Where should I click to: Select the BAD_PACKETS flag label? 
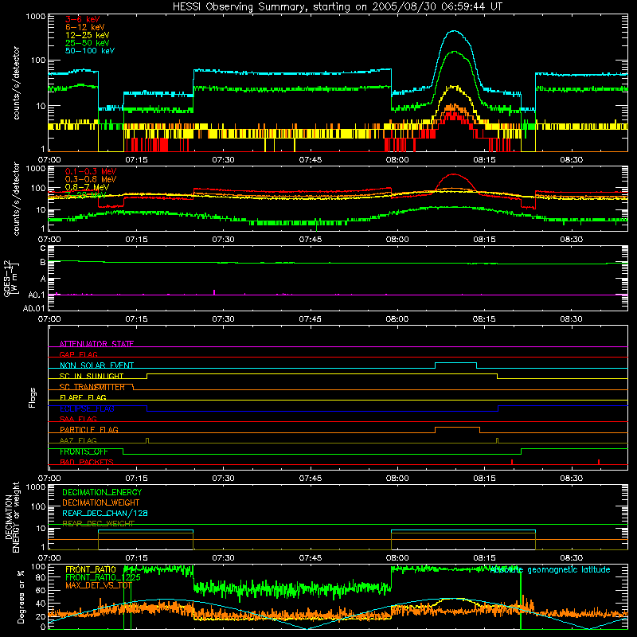pyautogui.click(x=87, y=462)
